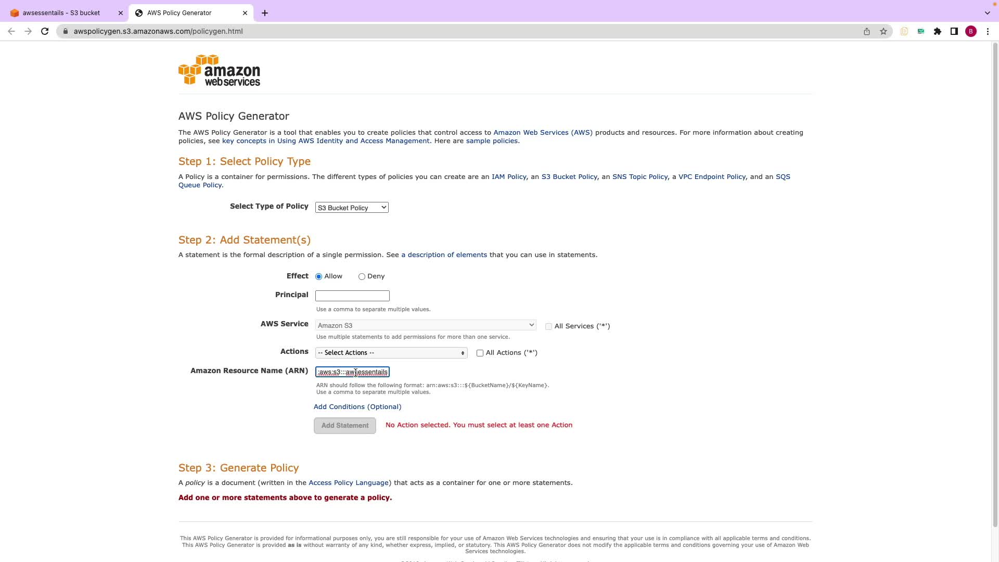Click the browser reload icon
This screenshot has height=562, width=999.
(x=45, y=31)
